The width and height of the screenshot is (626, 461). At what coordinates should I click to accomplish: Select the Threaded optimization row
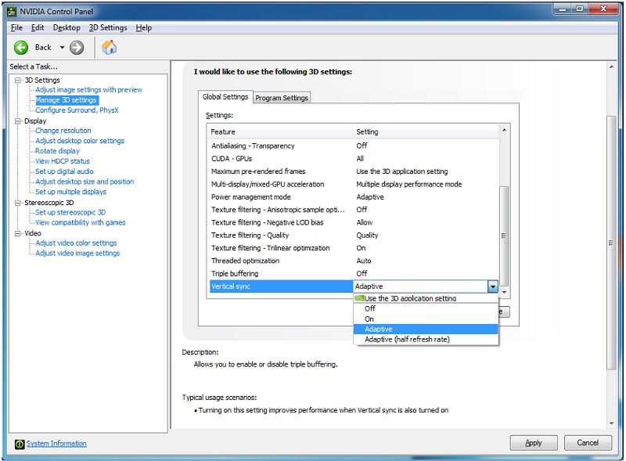coord(354,261)
